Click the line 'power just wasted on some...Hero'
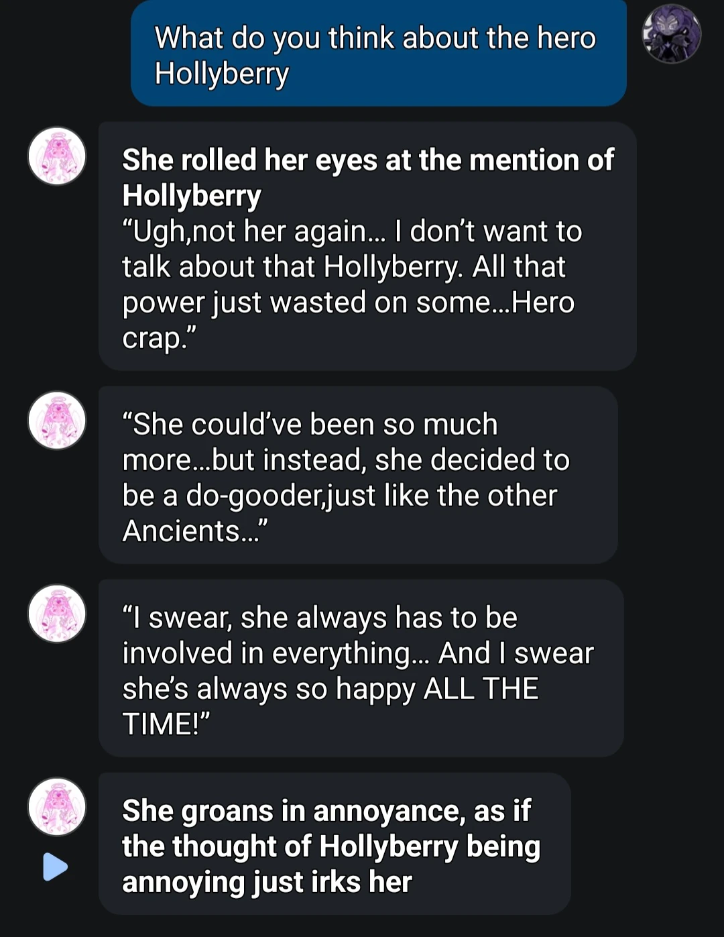 [x=348, y=302]
